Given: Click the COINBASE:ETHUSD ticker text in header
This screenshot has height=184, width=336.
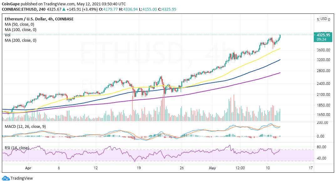Looking at the screenshot, I should tap(19, 9).
